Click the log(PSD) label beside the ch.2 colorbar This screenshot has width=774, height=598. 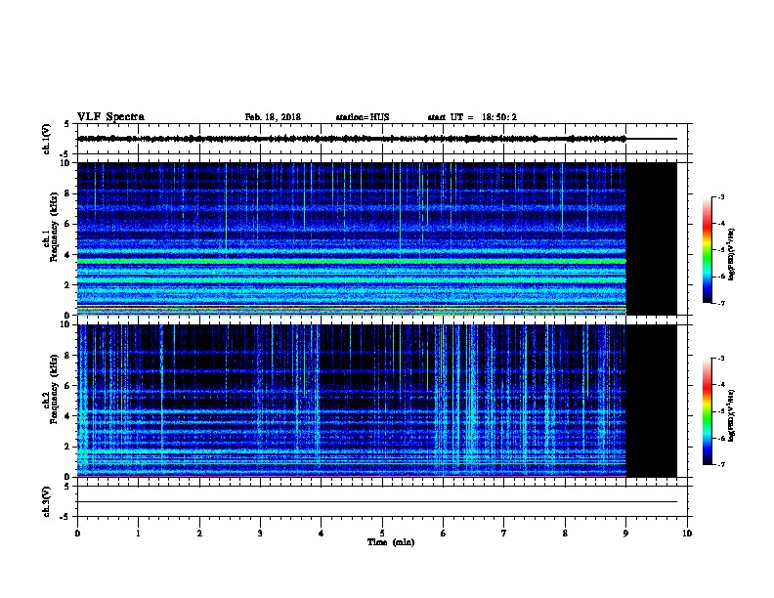coord(731,415)
